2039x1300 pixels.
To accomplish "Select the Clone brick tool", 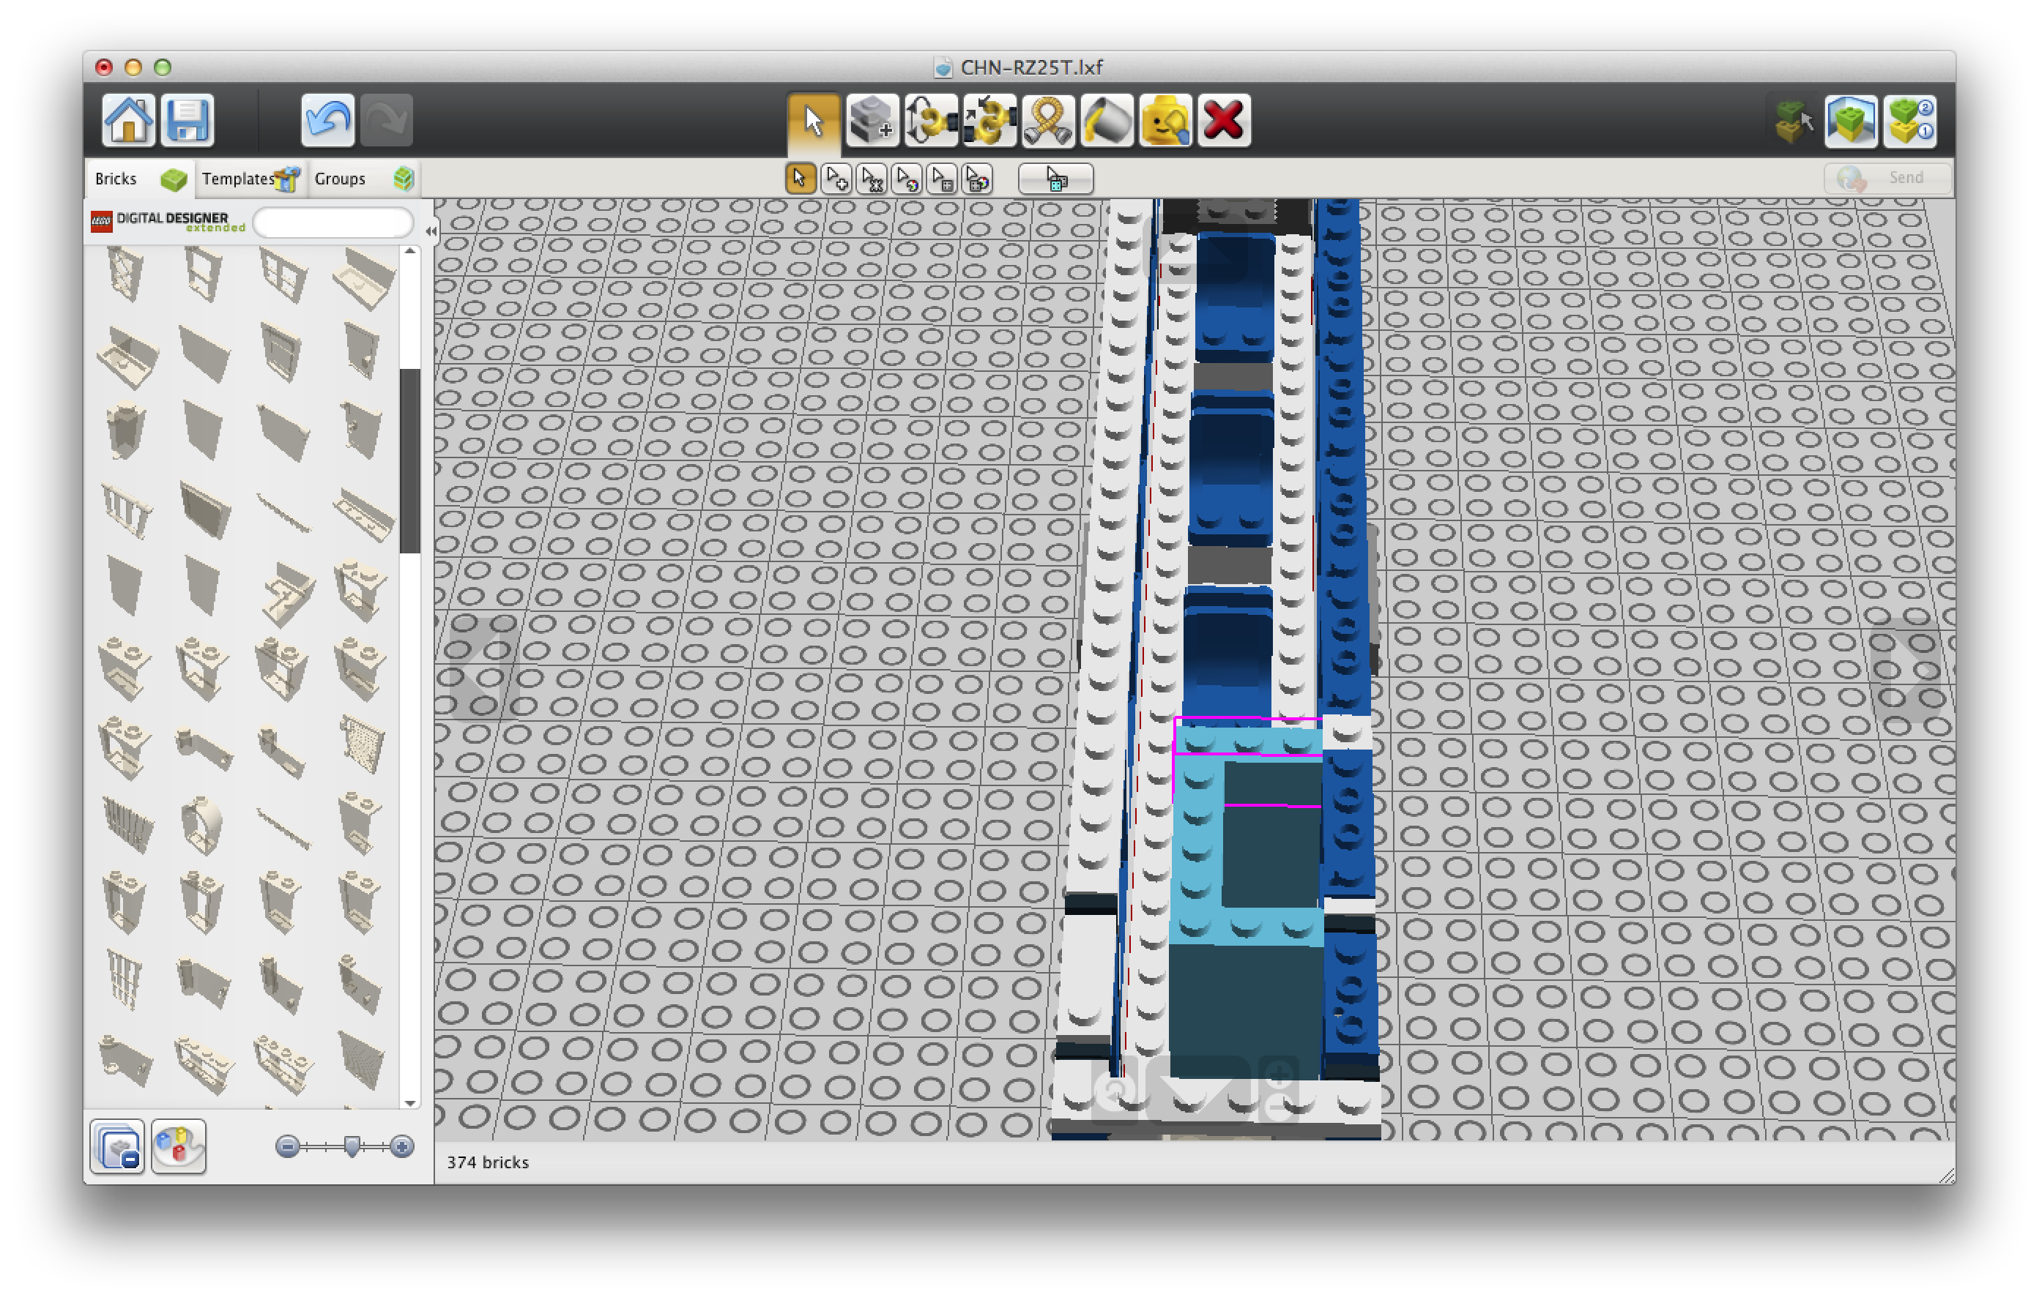I will click(x=872, y=121).
